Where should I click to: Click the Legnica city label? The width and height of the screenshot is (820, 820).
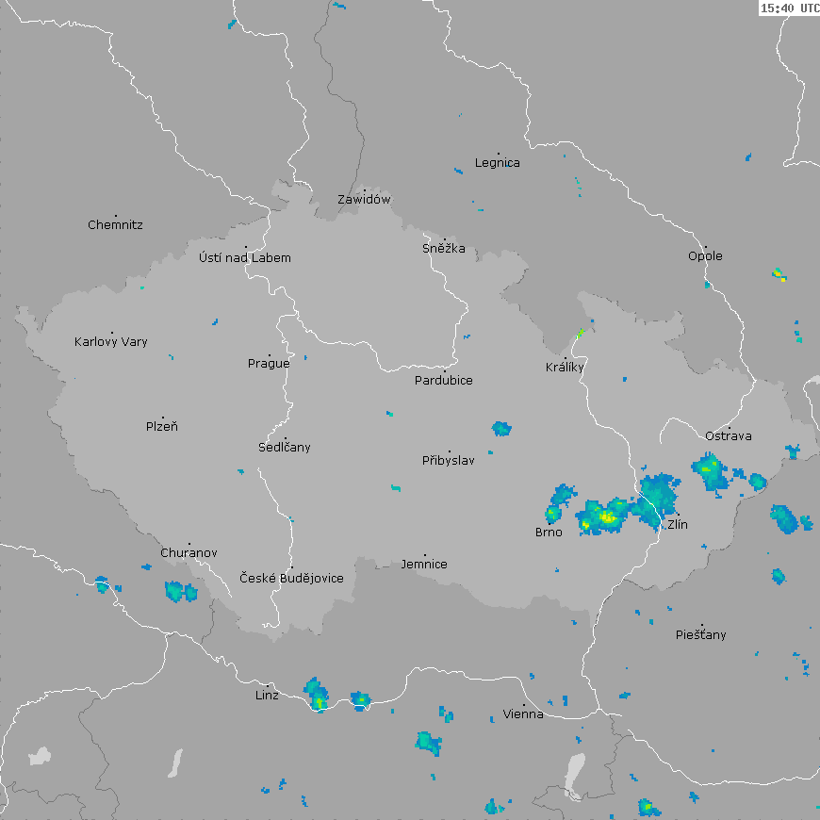(497, 163)
